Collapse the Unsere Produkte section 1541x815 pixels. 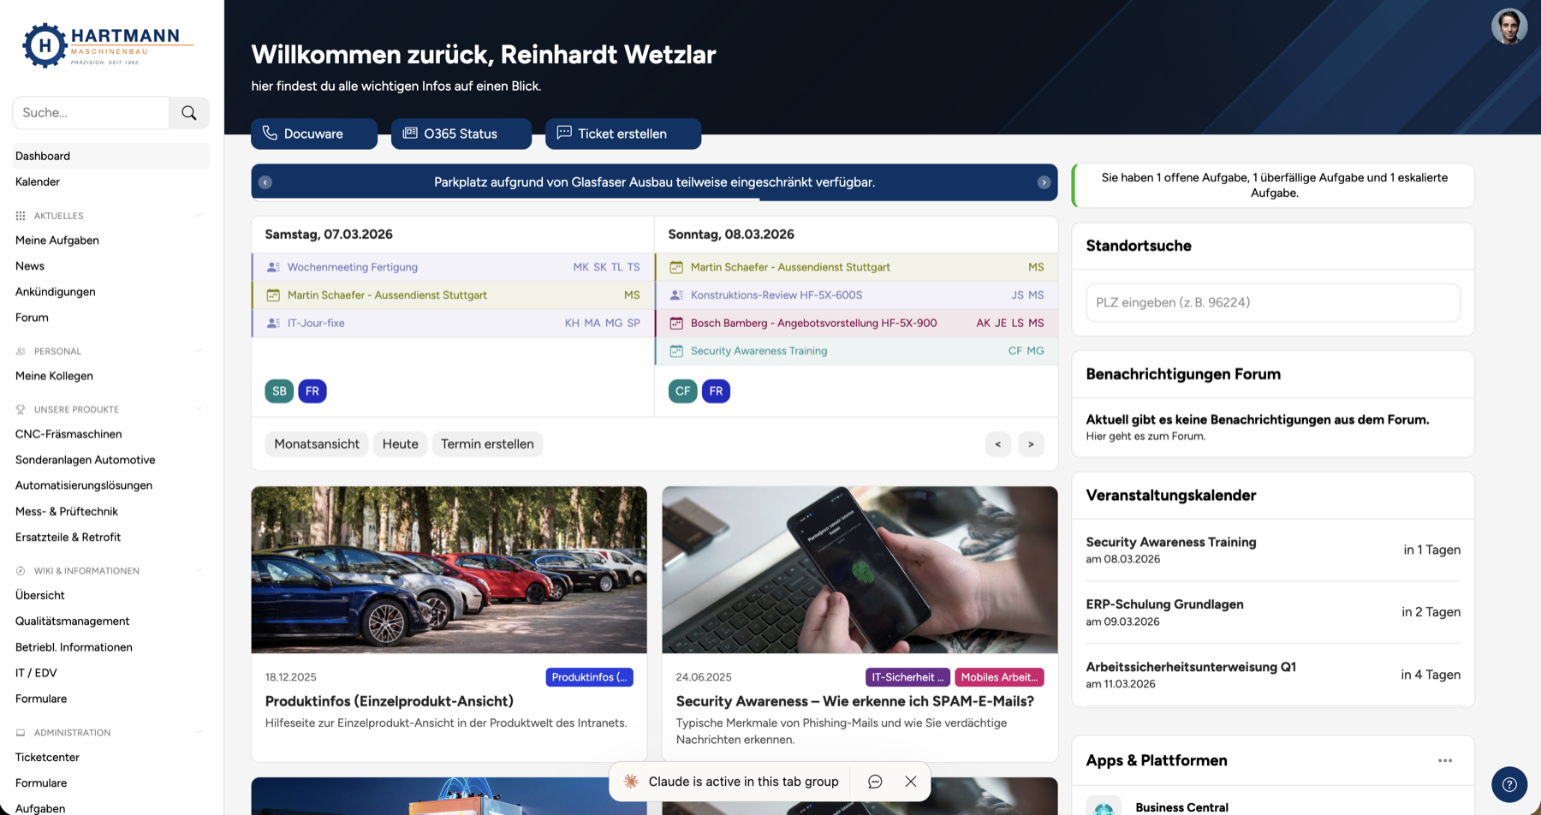[x=199, y=409]
